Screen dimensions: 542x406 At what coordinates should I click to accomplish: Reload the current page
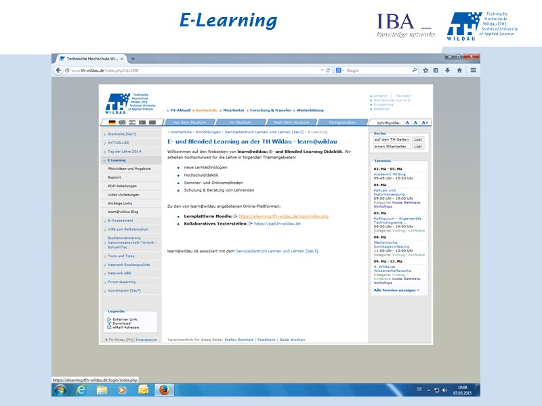coord(327,70)
